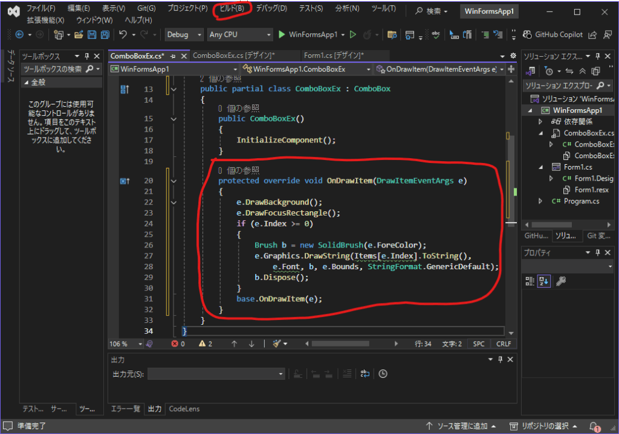Click the Undo arrow icon
Image resolution: width=619 pixels, height=434 pixels.
(124, 35)
